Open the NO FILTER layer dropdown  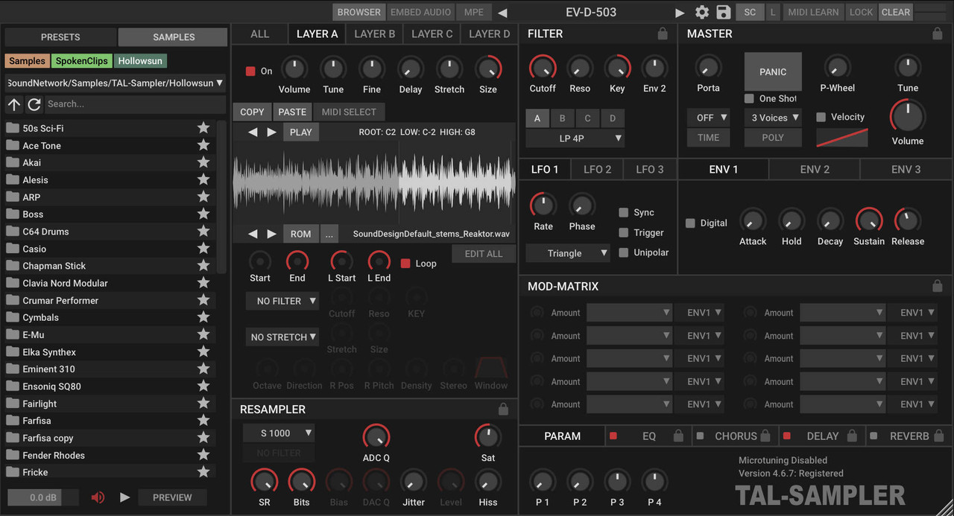(x=282, y=301)
